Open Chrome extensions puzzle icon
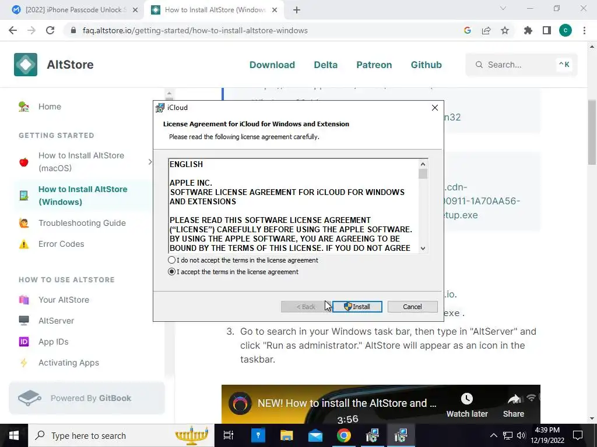The height and width of the screenshot is (447, 597). (528, 30)
